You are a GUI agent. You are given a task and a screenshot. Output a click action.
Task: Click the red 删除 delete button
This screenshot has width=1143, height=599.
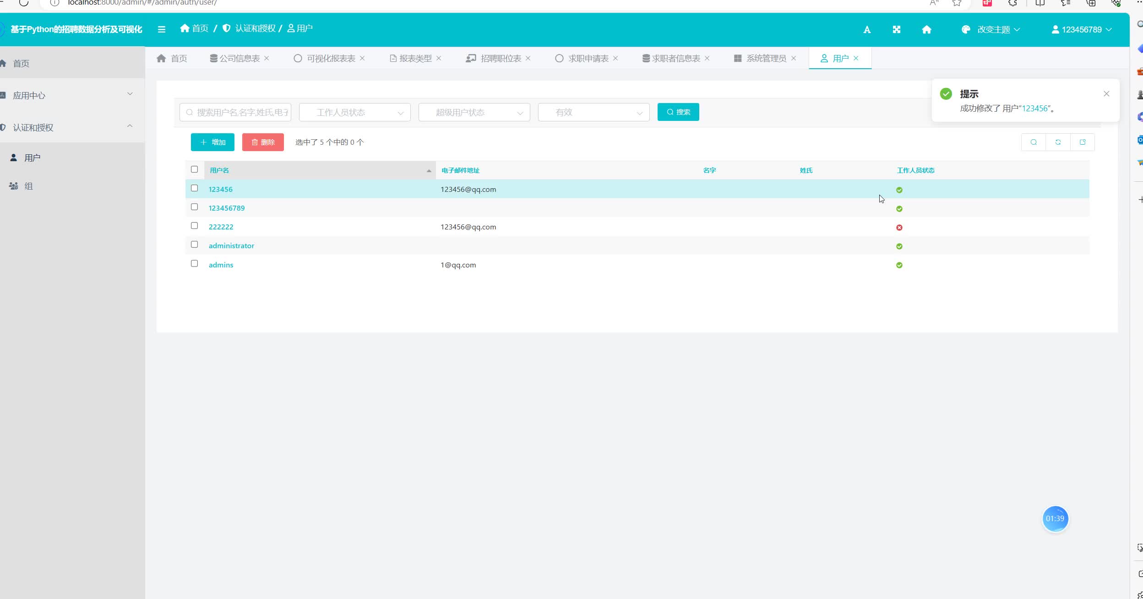(x=263, y=142)
